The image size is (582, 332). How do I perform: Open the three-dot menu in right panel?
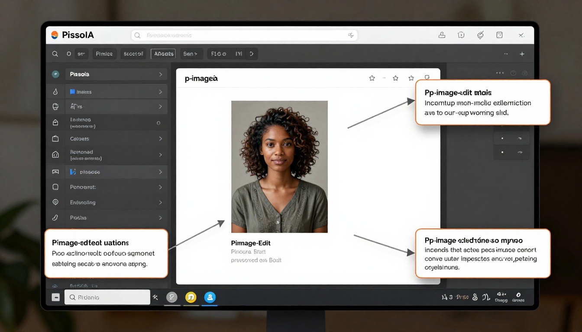[x=500, y=73]
